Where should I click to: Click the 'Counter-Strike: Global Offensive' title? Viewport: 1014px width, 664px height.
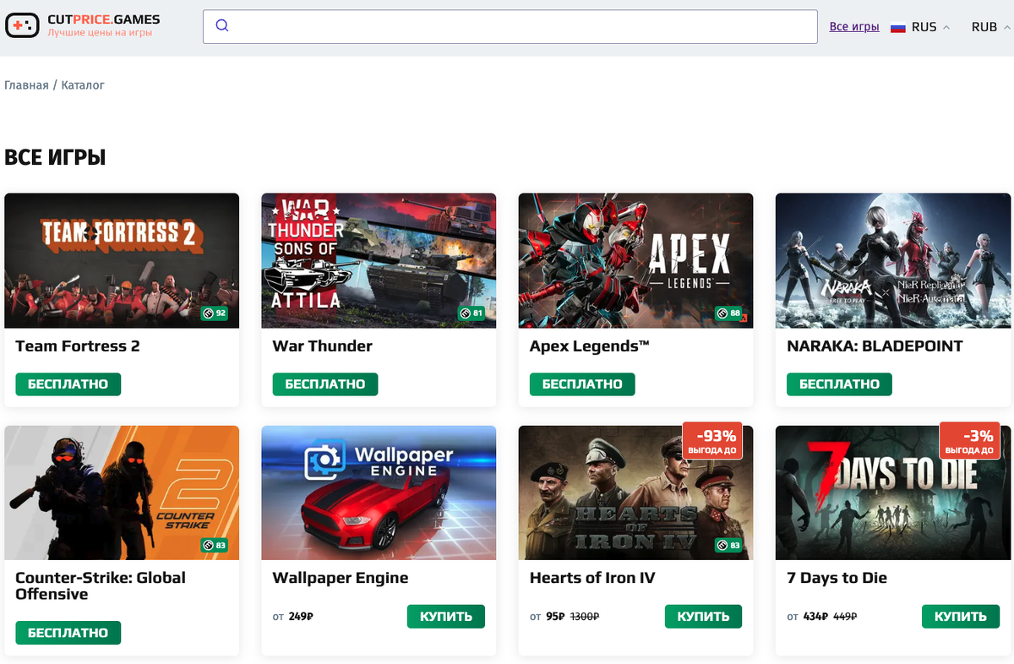pyautogui.click(x=101, y=586)
